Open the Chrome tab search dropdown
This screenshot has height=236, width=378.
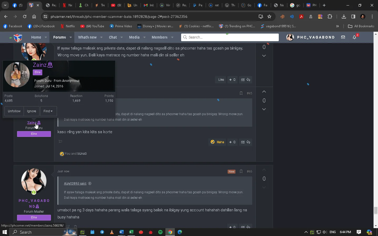tap(5, 5)
